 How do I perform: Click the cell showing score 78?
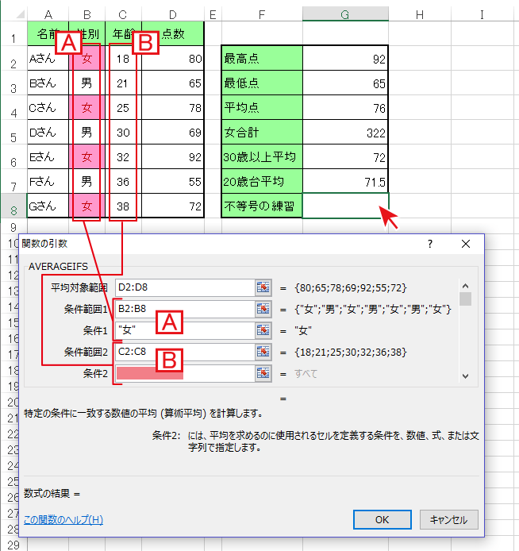[173, 107]
